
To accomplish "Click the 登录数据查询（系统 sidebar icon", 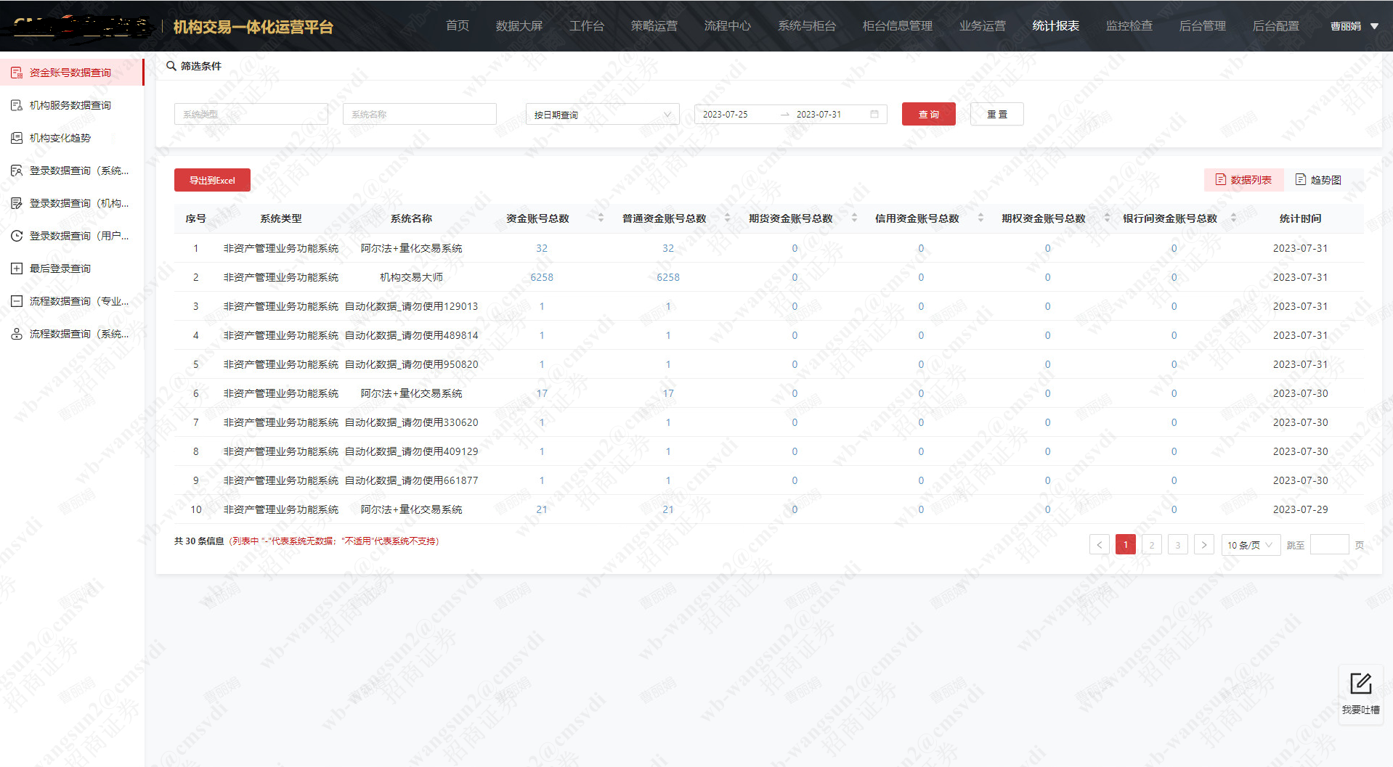I will tap(17, 171).
